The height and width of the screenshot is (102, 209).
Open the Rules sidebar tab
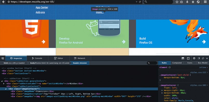pos(164,63)
